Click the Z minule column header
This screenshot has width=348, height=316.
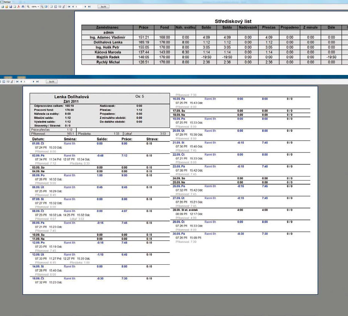311,27
